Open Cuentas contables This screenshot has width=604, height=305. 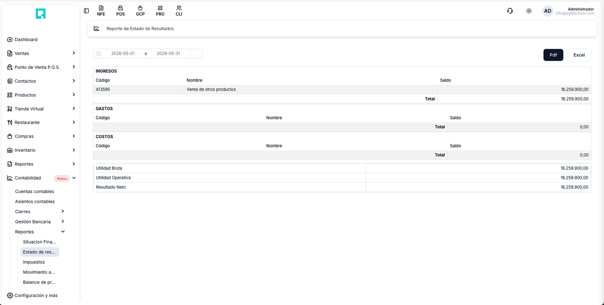[34, 191]
